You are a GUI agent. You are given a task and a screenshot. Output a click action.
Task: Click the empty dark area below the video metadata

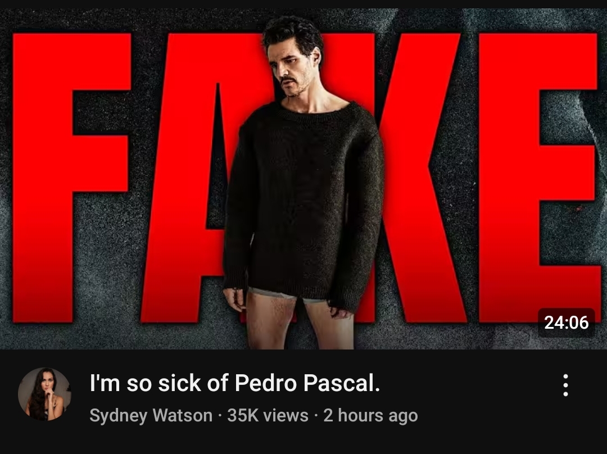click(x=303, y=441)
